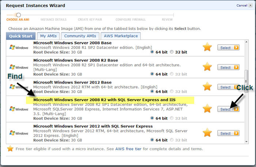
Task: Click the 2008 R2 with SQL Server Express and IIS title
Action: (x=104, y=100)
